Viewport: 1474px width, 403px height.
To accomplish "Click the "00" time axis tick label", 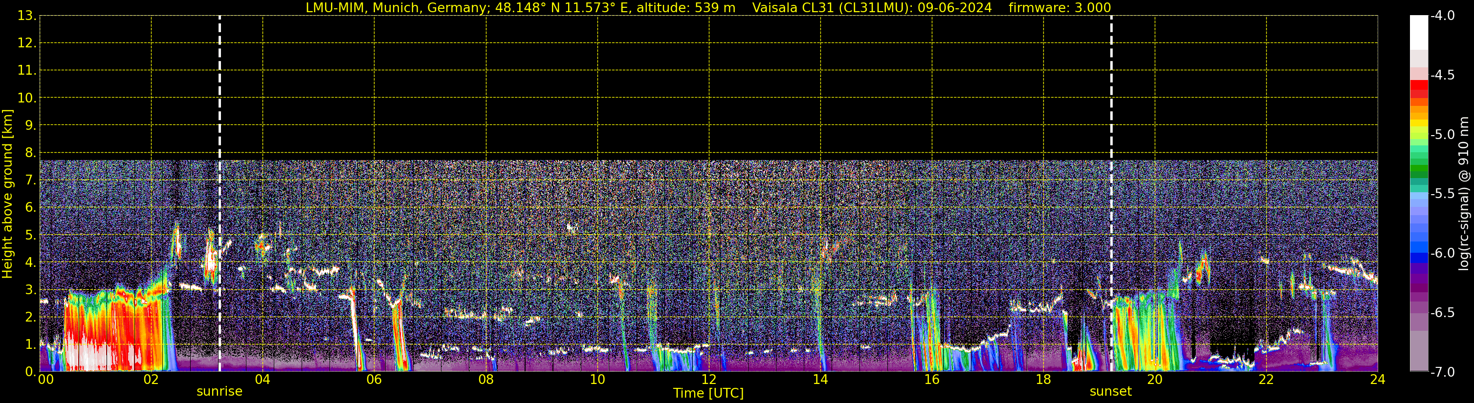I will click(x=45, y=380).
